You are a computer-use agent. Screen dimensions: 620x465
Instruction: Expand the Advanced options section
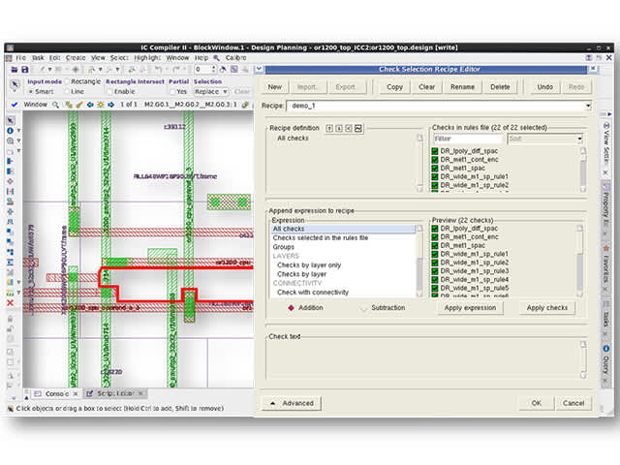[x=292, y=403]
